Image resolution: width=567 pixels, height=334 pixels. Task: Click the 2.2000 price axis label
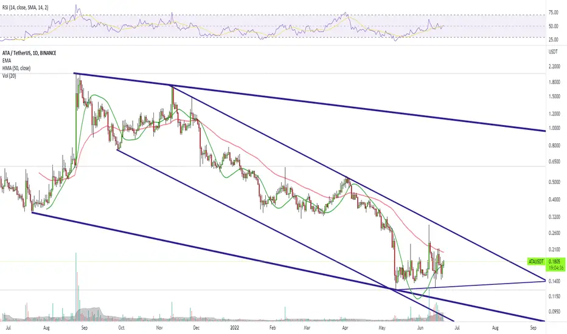[x=554, y=67]
